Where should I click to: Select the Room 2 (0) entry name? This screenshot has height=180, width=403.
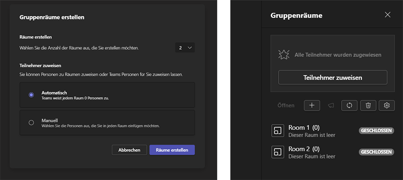click(304, 149)
